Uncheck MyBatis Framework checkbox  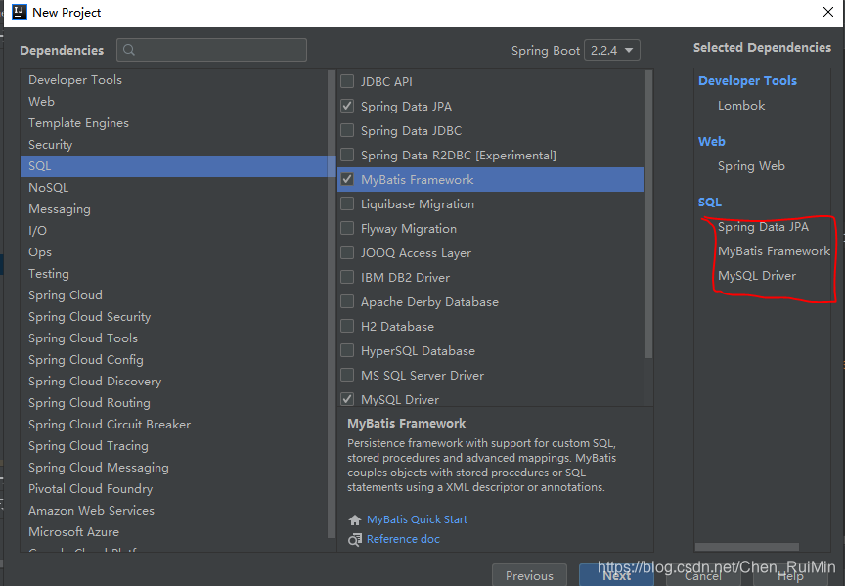(347, 179)
